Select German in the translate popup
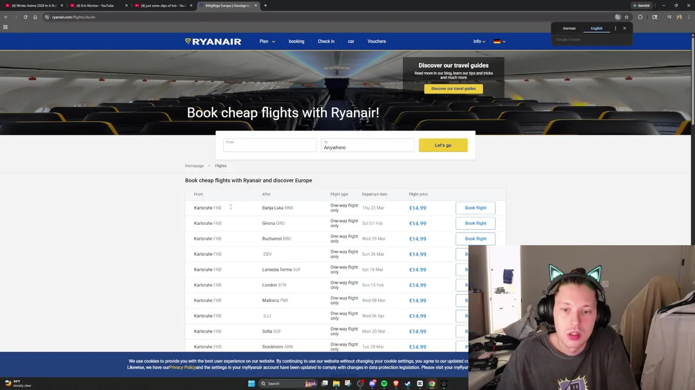Viewport: 695px width, 390px height. [569, 28]
